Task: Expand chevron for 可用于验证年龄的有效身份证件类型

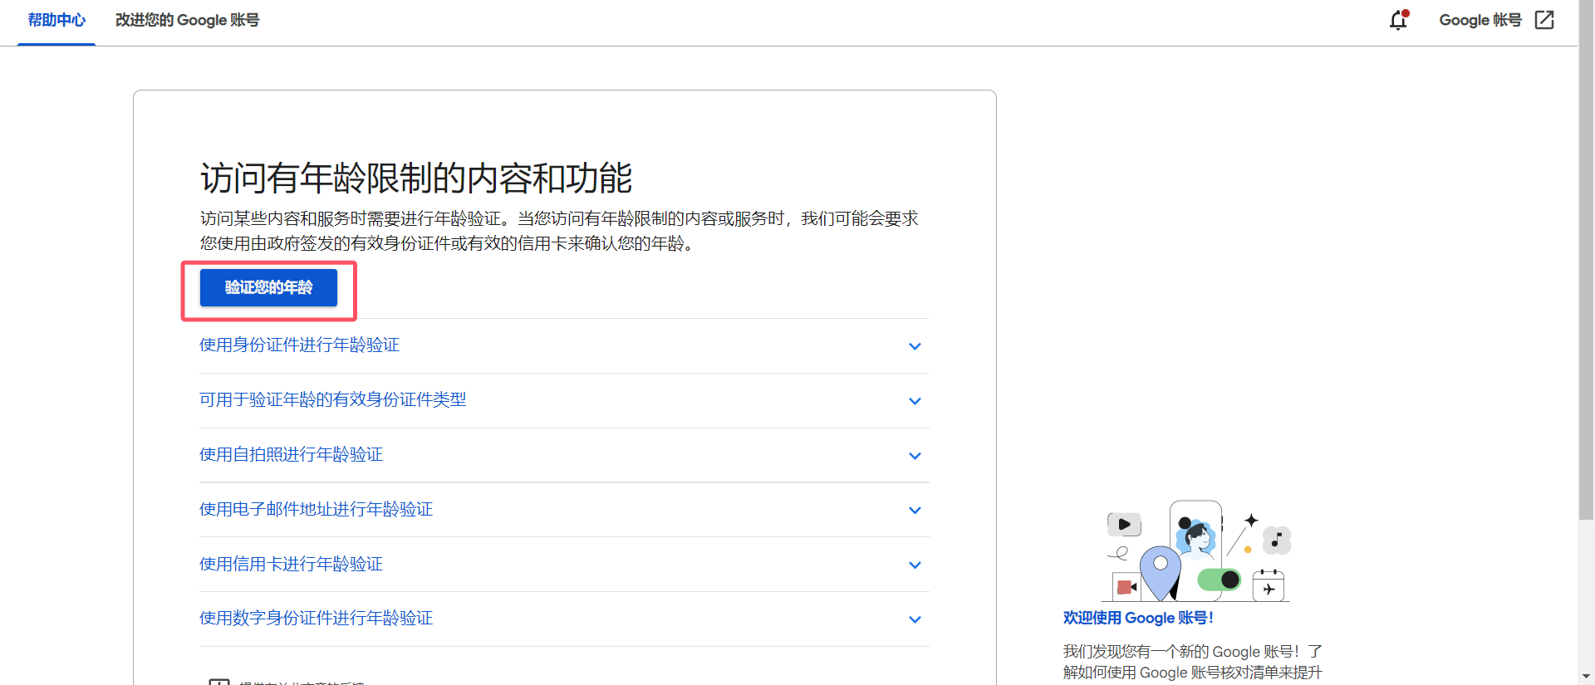Action: 915,401
